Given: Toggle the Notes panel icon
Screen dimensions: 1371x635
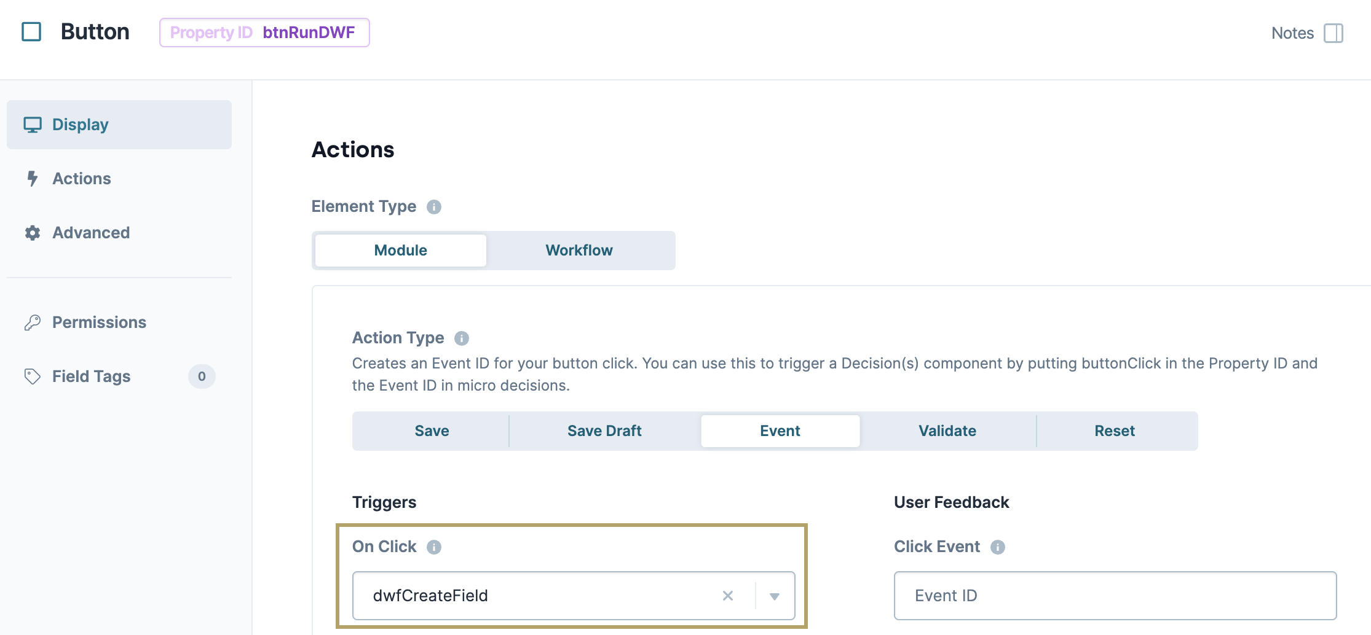Looking at the screenshot, I should (x=1333, y=33).
